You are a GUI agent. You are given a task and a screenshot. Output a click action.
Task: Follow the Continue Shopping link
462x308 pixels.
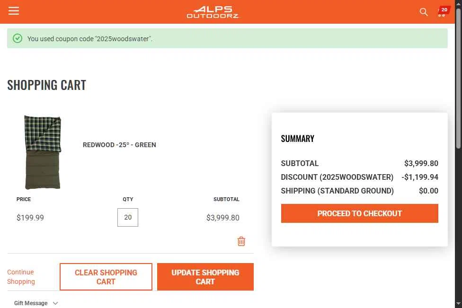pos(21,277)
